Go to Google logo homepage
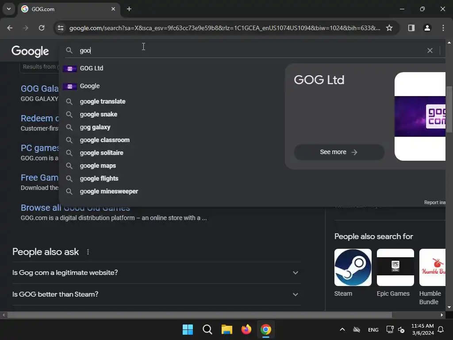 pyautogui.click(x=30, y=51)
